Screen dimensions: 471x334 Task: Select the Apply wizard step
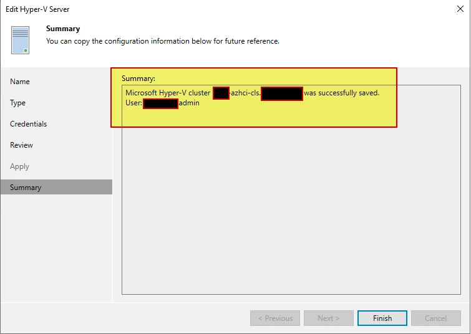click(x=19, y=166)
